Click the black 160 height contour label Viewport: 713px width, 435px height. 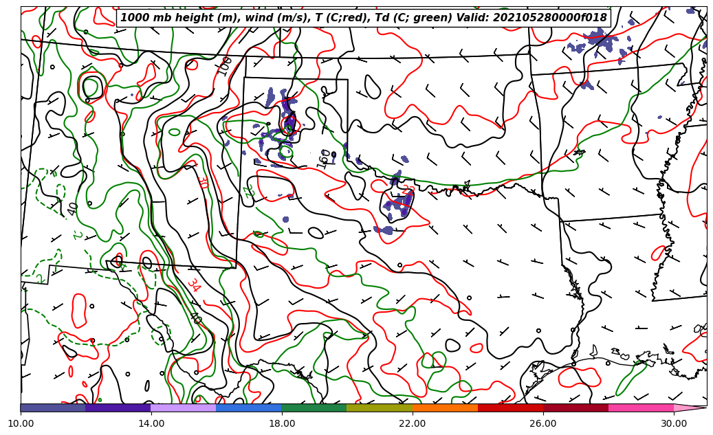tap(325, 159)
